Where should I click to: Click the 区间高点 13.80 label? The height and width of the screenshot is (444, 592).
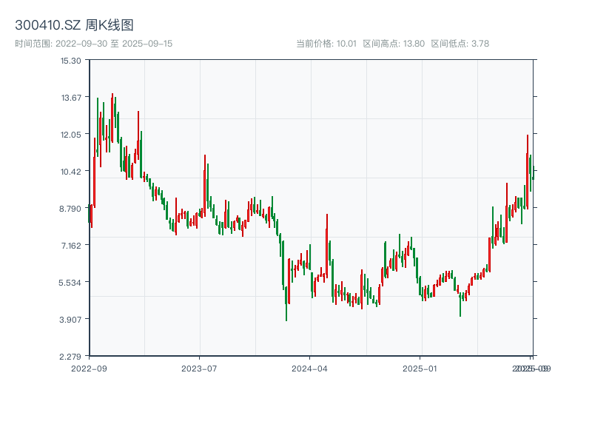coord(394,44)
